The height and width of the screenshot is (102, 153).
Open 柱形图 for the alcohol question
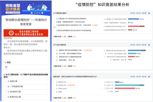click(138, 45)
